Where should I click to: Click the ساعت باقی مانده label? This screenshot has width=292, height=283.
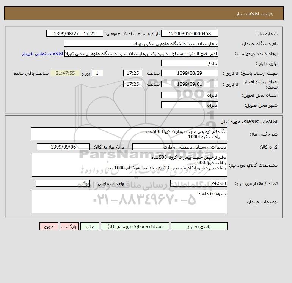31,73
